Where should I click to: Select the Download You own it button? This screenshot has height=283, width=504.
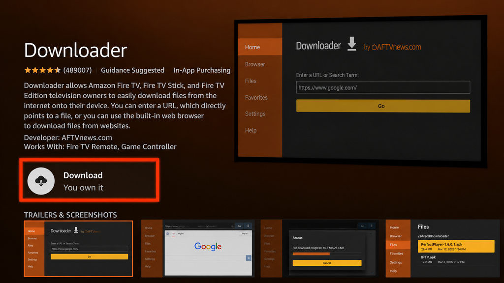(x=90, y=180)
